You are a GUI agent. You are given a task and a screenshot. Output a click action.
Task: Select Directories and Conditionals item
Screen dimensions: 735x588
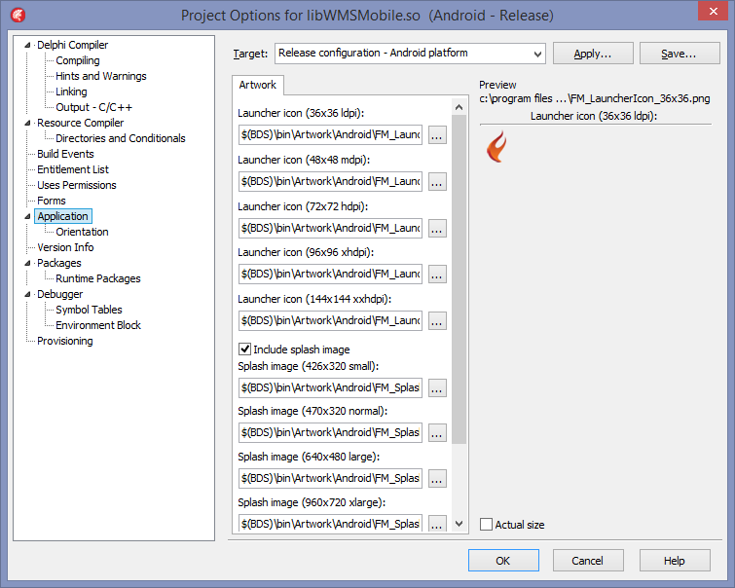pyautogui.click(x=121, y=138)
